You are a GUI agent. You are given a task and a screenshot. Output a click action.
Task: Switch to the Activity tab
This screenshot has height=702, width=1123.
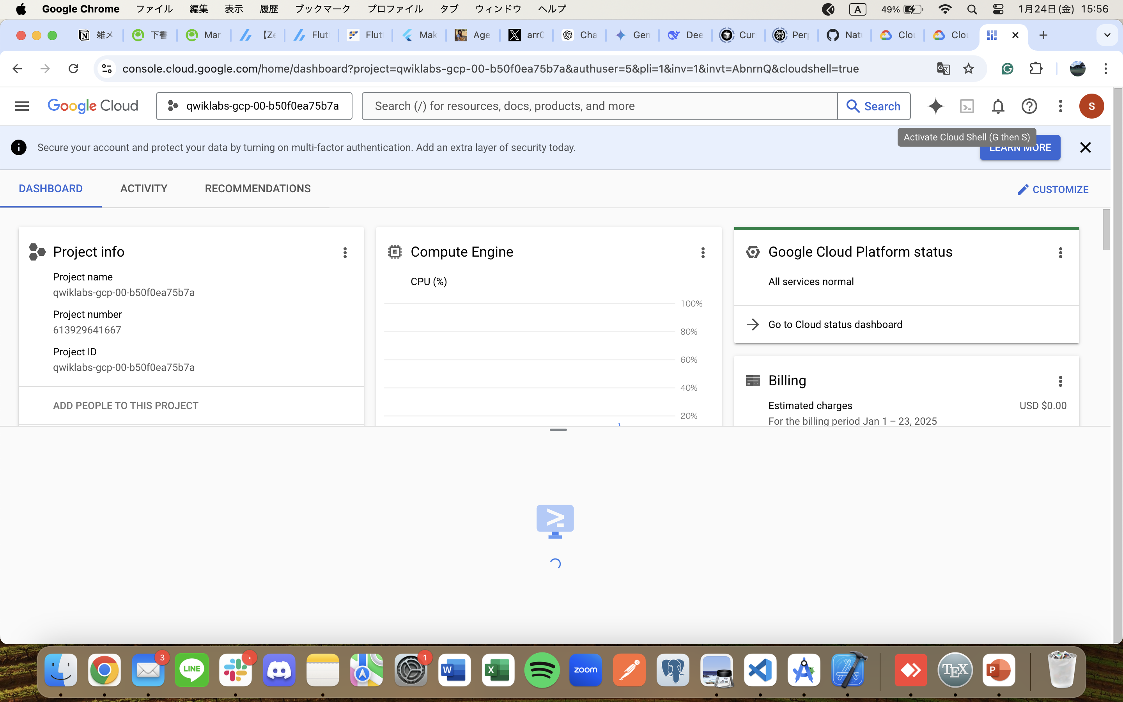click(x=144, y=188)
